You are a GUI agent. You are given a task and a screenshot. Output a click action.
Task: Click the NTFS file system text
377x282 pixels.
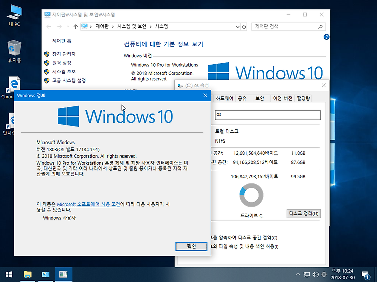coord(220,141)
